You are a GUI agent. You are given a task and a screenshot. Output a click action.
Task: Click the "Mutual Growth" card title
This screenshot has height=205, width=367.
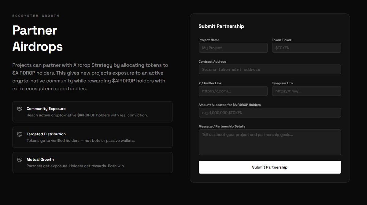(x=40, y=159)
